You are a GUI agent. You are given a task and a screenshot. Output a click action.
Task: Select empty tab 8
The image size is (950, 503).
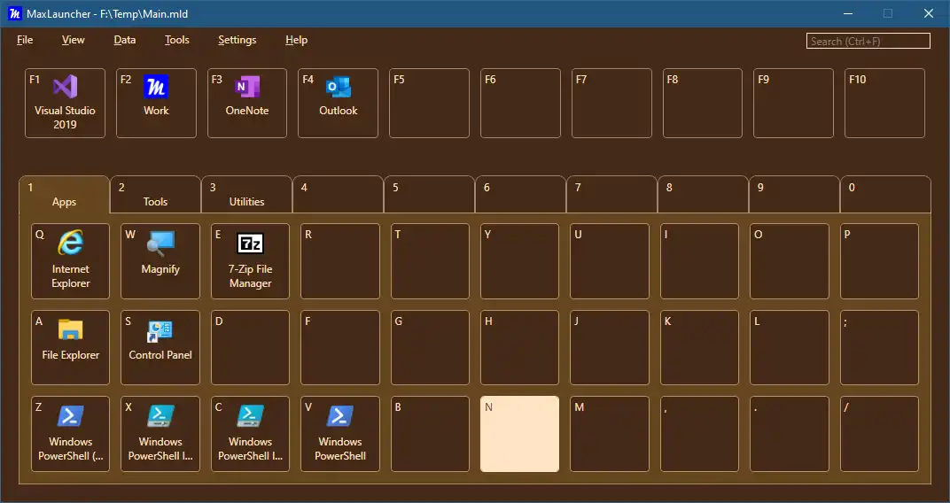(704, 194)
